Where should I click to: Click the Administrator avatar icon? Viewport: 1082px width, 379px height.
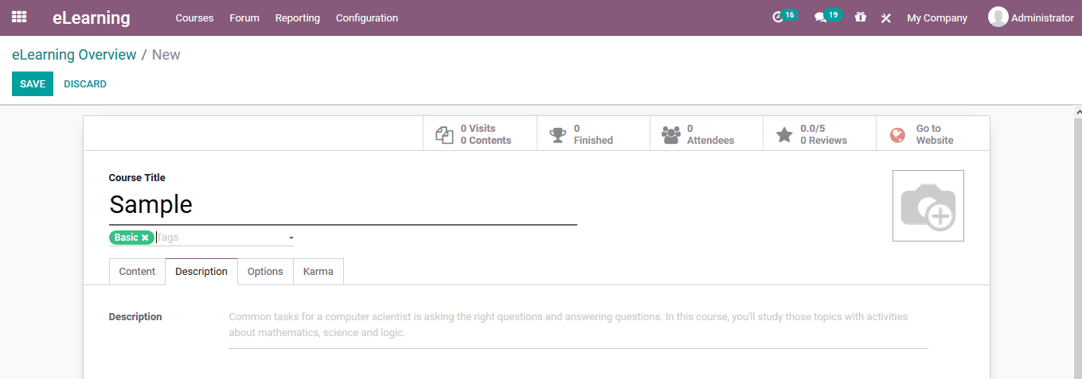point(998,17)
